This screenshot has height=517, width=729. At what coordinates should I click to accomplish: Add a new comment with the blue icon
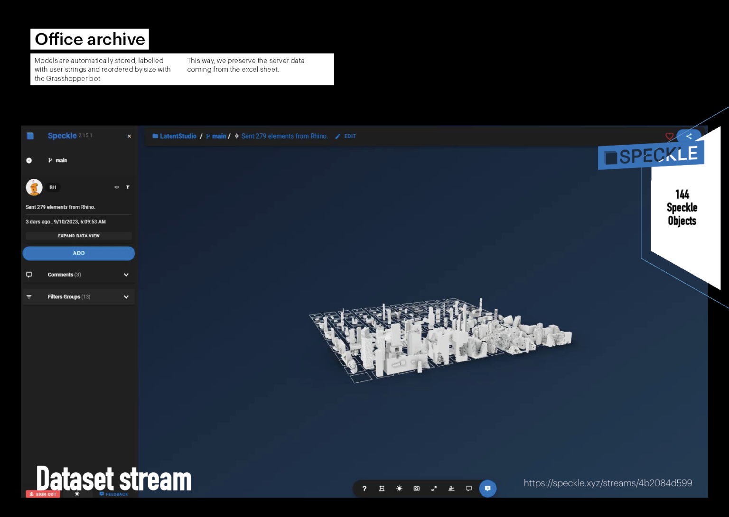point(488,489)
